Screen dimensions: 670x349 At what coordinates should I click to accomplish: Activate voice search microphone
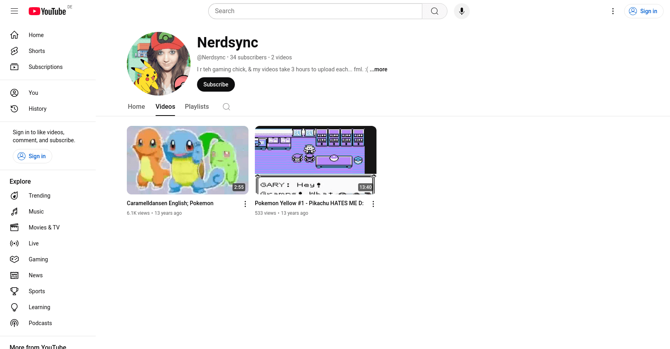coord(461,11)
